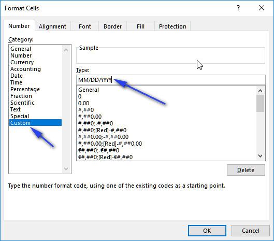Select the Custom category

(x=35, y=123)
